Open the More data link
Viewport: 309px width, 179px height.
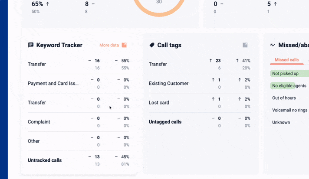point(109,45)
